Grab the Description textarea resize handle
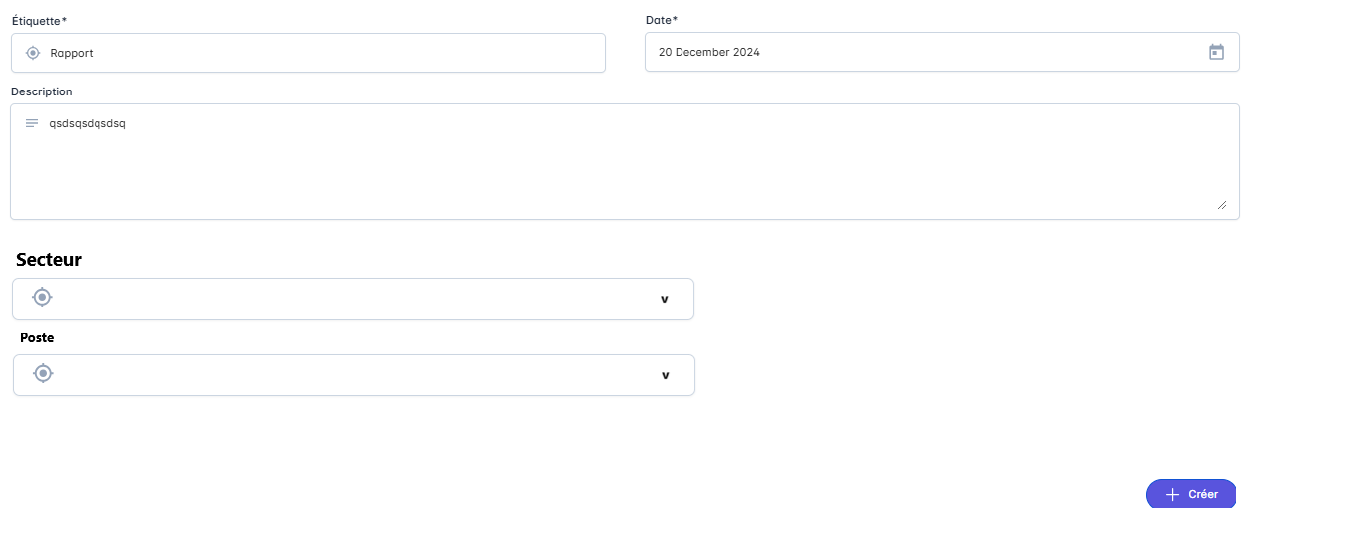 pyautogui.click(x=1221, y=204)
